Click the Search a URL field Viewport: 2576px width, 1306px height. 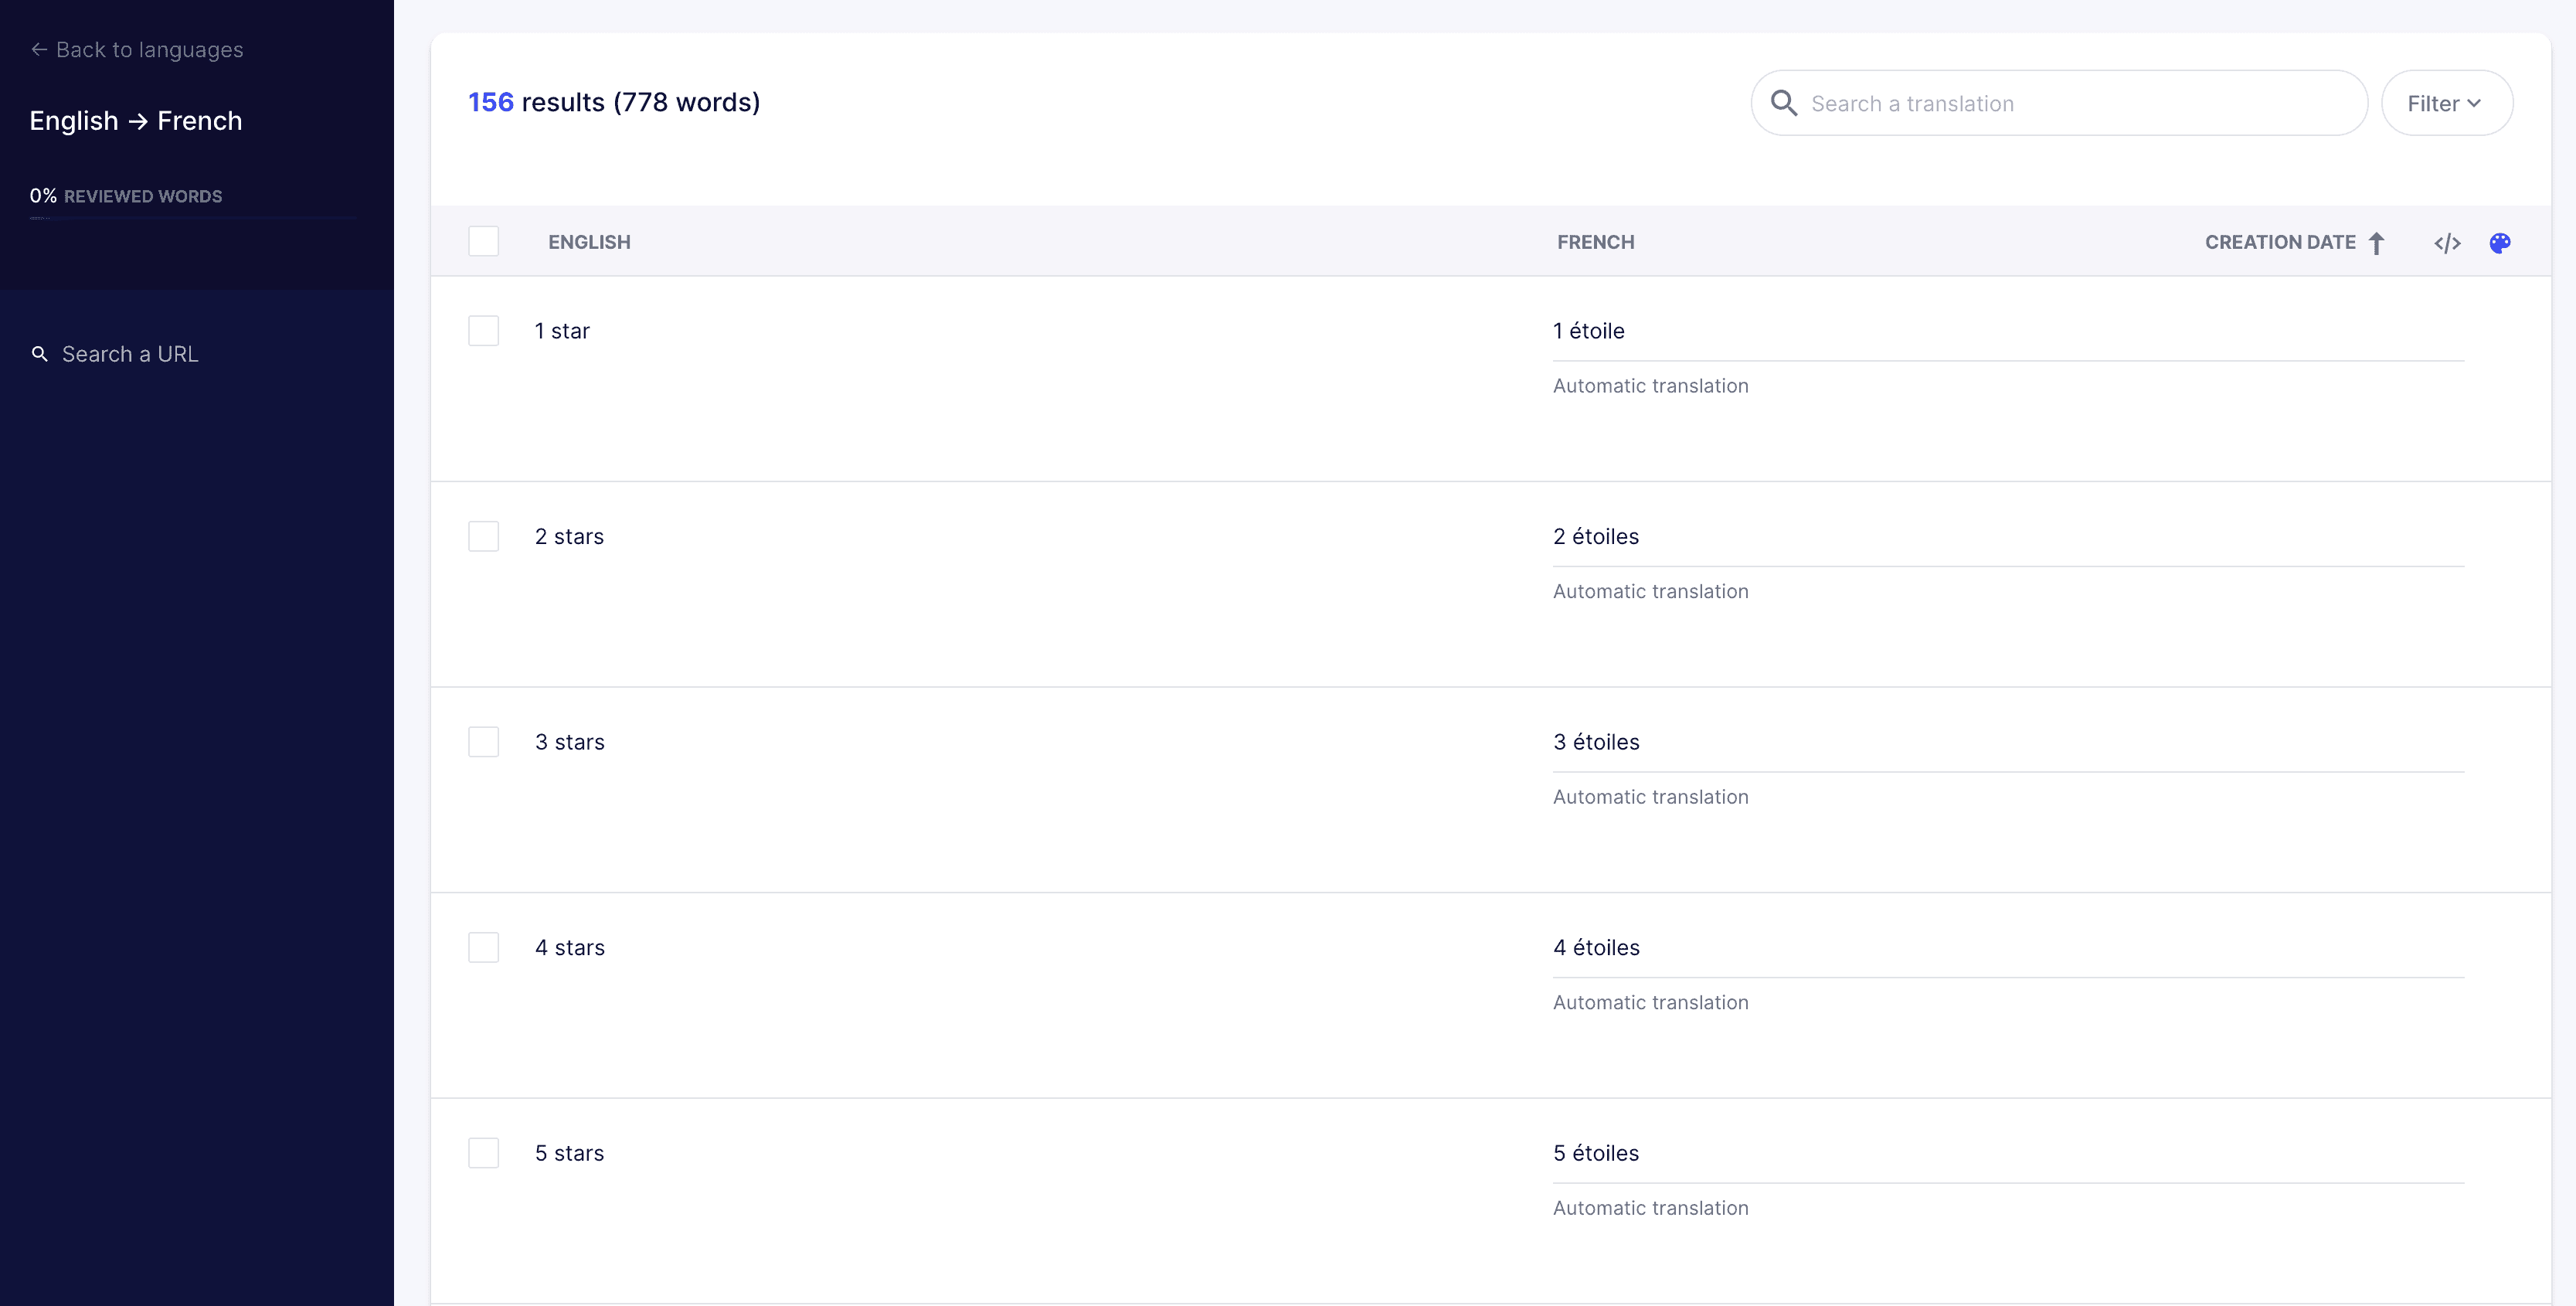tap(130, 354)
